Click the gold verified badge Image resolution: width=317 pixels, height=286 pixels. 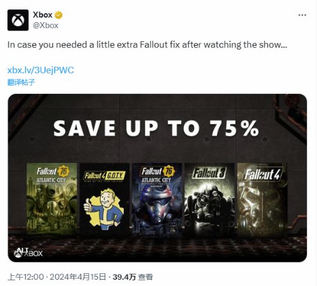click(58, 15)
